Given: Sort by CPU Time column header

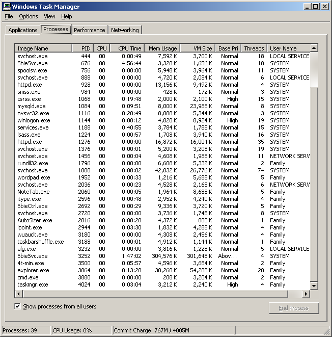Looking at the screenshot, I should coord(127,48).
